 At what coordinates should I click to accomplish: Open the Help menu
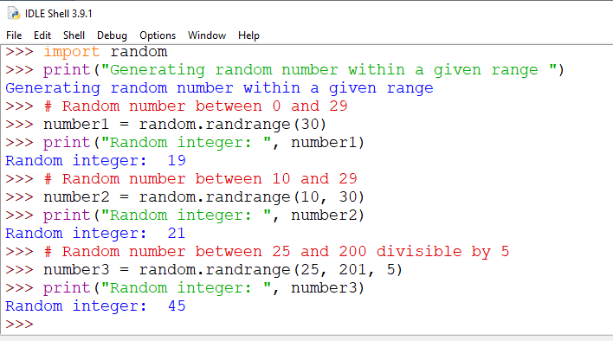[x=248, y=35]
